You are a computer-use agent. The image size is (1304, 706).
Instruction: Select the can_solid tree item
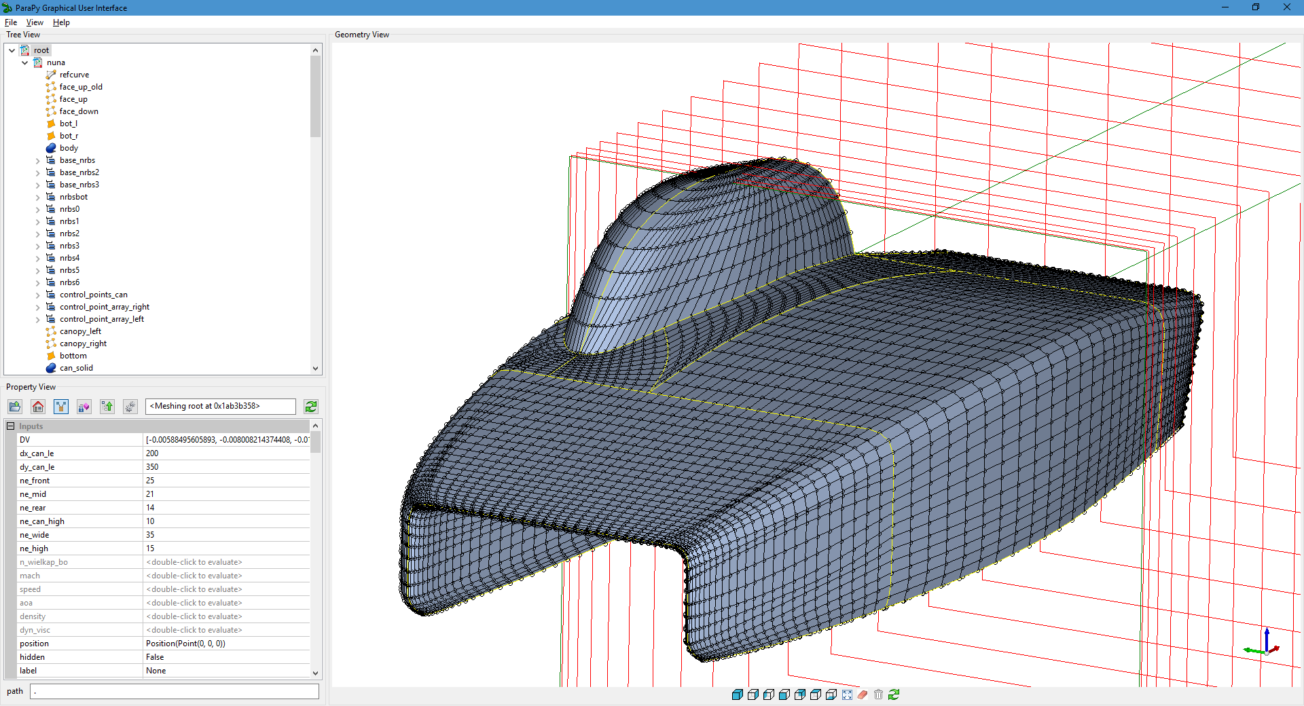pos(76,368)
